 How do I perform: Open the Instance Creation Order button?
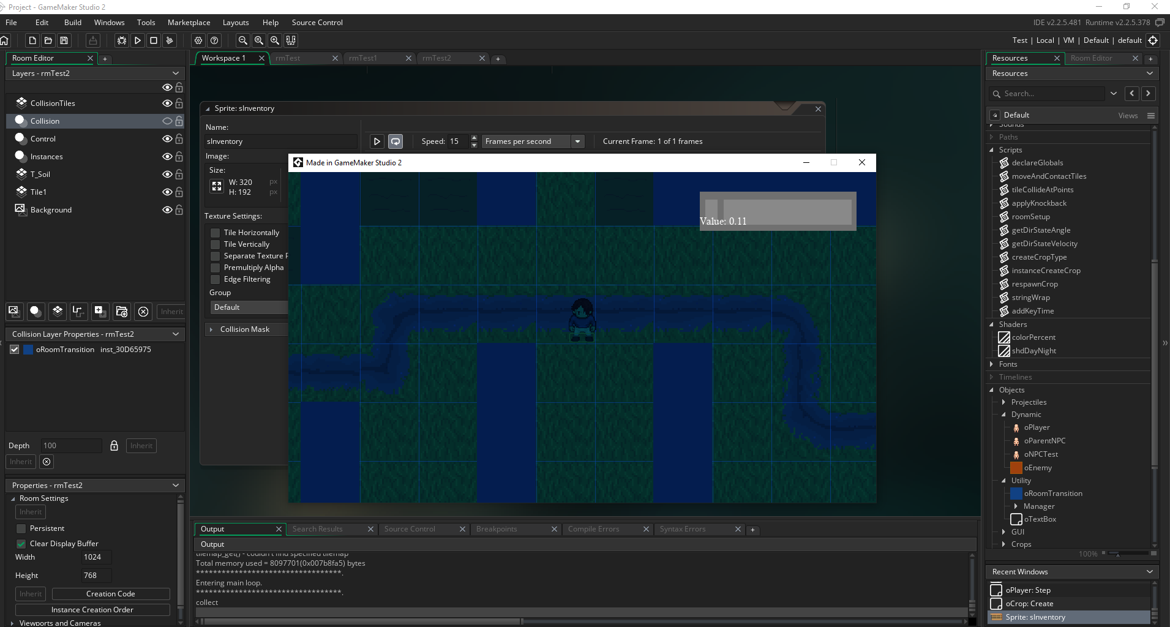tap(92, 610)
